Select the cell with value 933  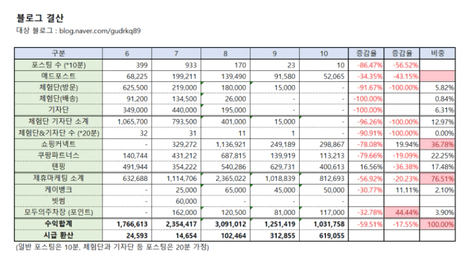click(176, 65)
